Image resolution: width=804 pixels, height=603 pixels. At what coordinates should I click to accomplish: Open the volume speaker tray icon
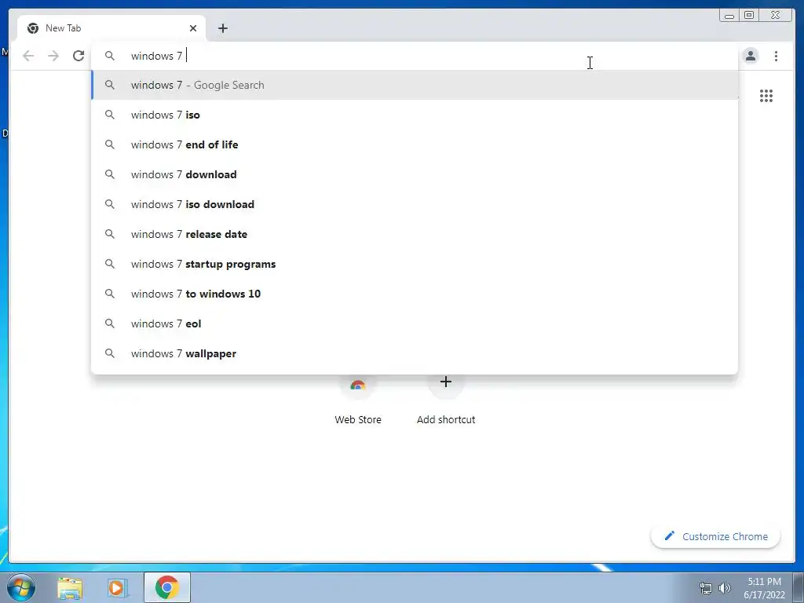pos(725,588)
